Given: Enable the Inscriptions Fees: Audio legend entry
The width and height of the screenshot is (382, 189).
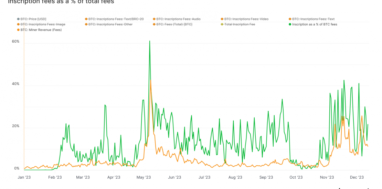Looking at the screenshot, I should pos(178,19).
